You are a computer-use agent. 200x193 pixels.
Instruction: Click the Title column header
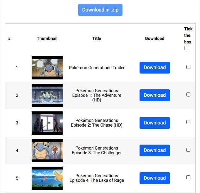[x=97, y=38]
